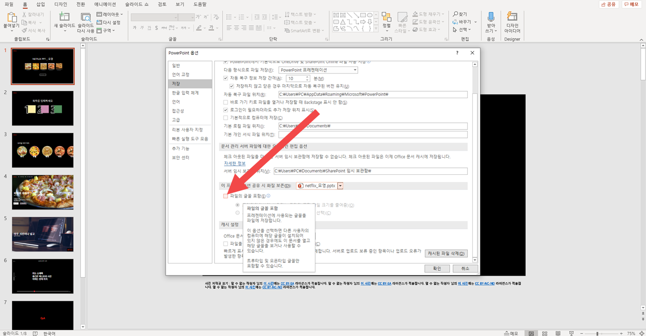The height and width of the screenshot is (336, 646).
Task: Click the Format Painter (서식 복사) icon
Action: [24, 31]
